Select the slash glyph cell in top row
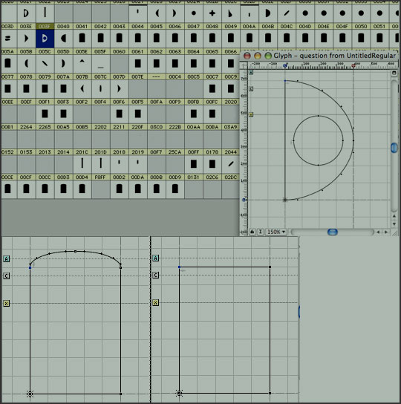401x404 pixels. pos(287,13)
